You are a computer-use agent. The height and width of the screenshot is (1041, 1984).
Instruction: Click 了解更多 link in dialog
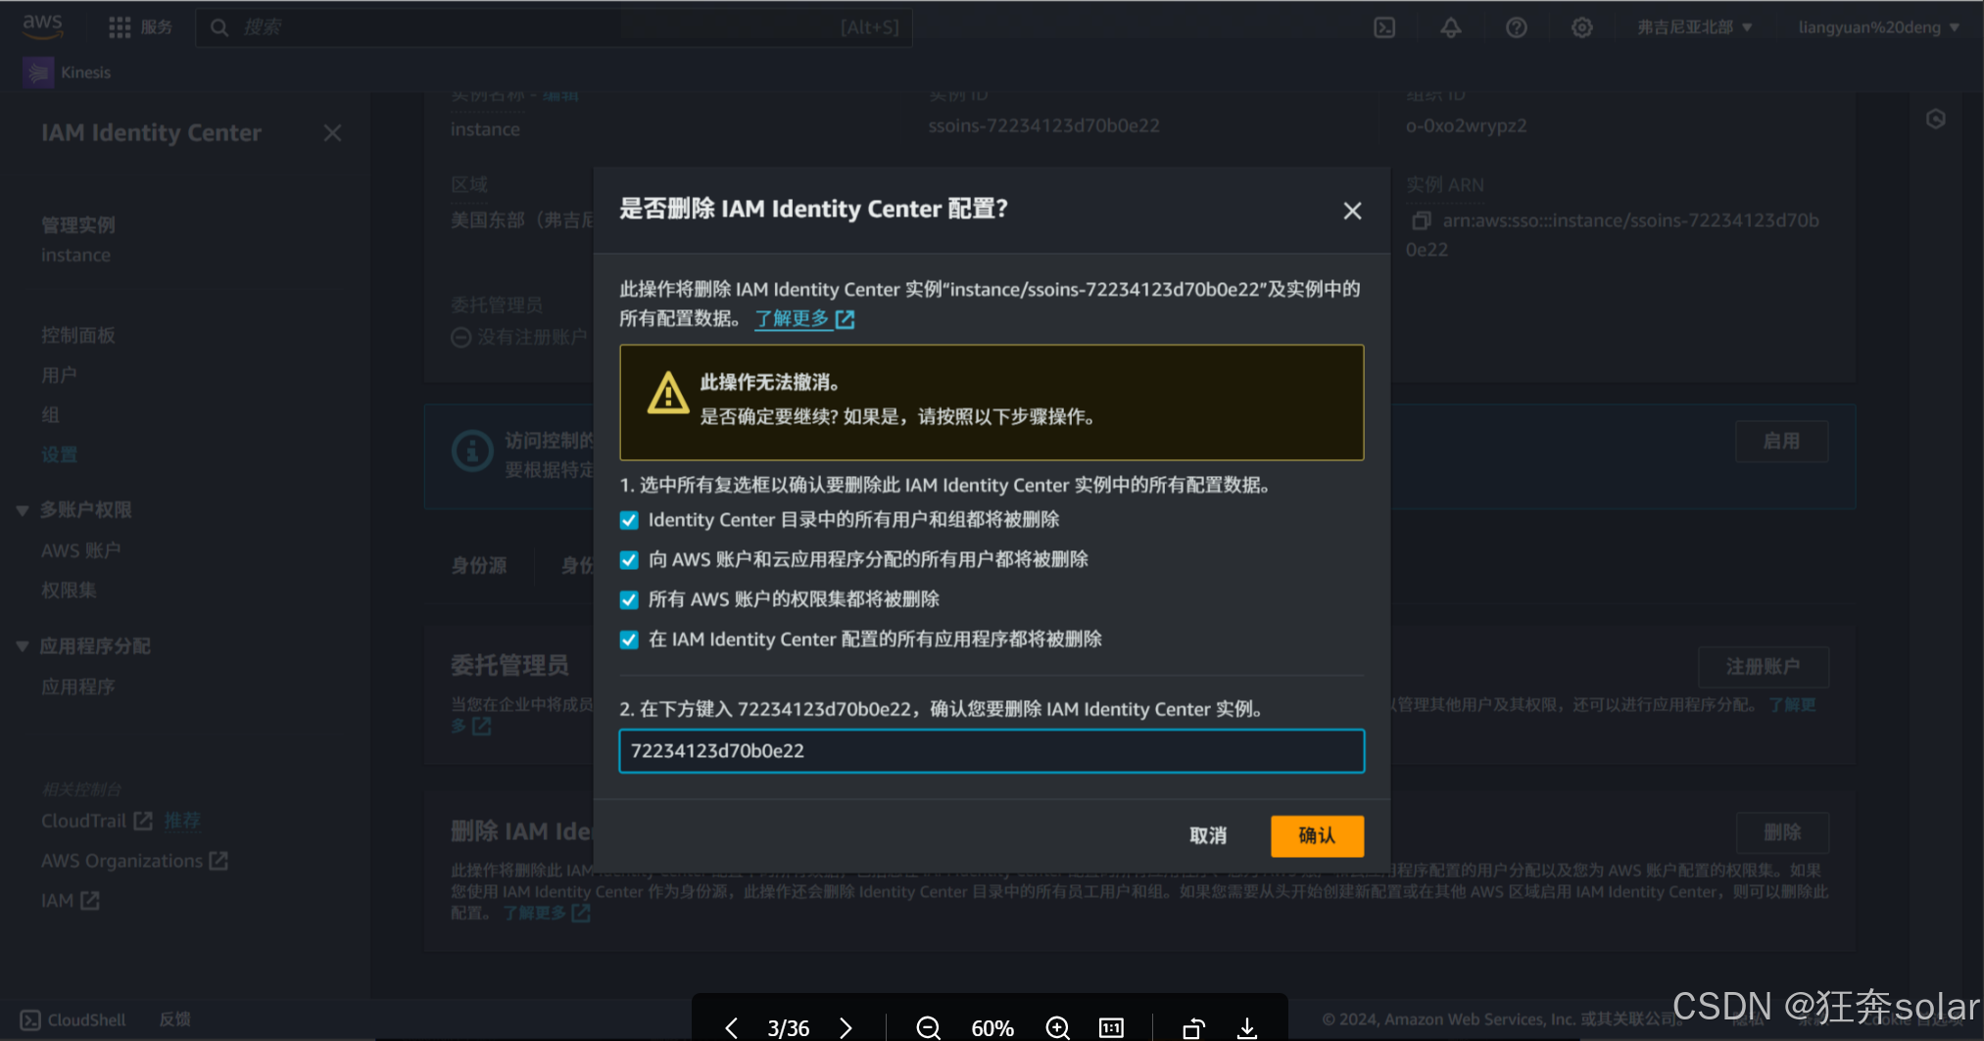[804, 318]
